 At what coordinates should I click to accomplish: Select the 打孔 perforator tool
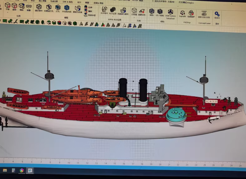point(58,9)
